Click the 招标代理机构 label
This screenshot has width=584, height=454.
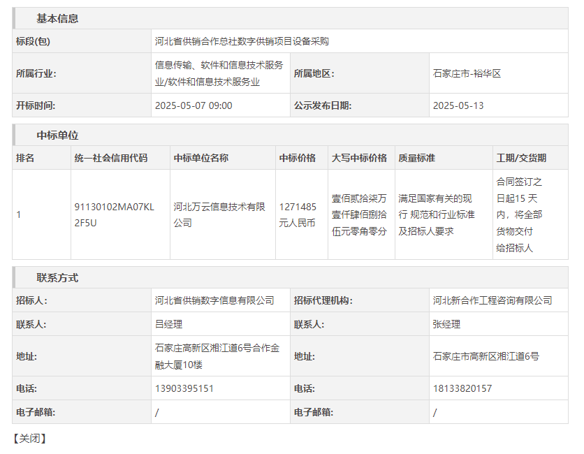(x=323, y=300)
